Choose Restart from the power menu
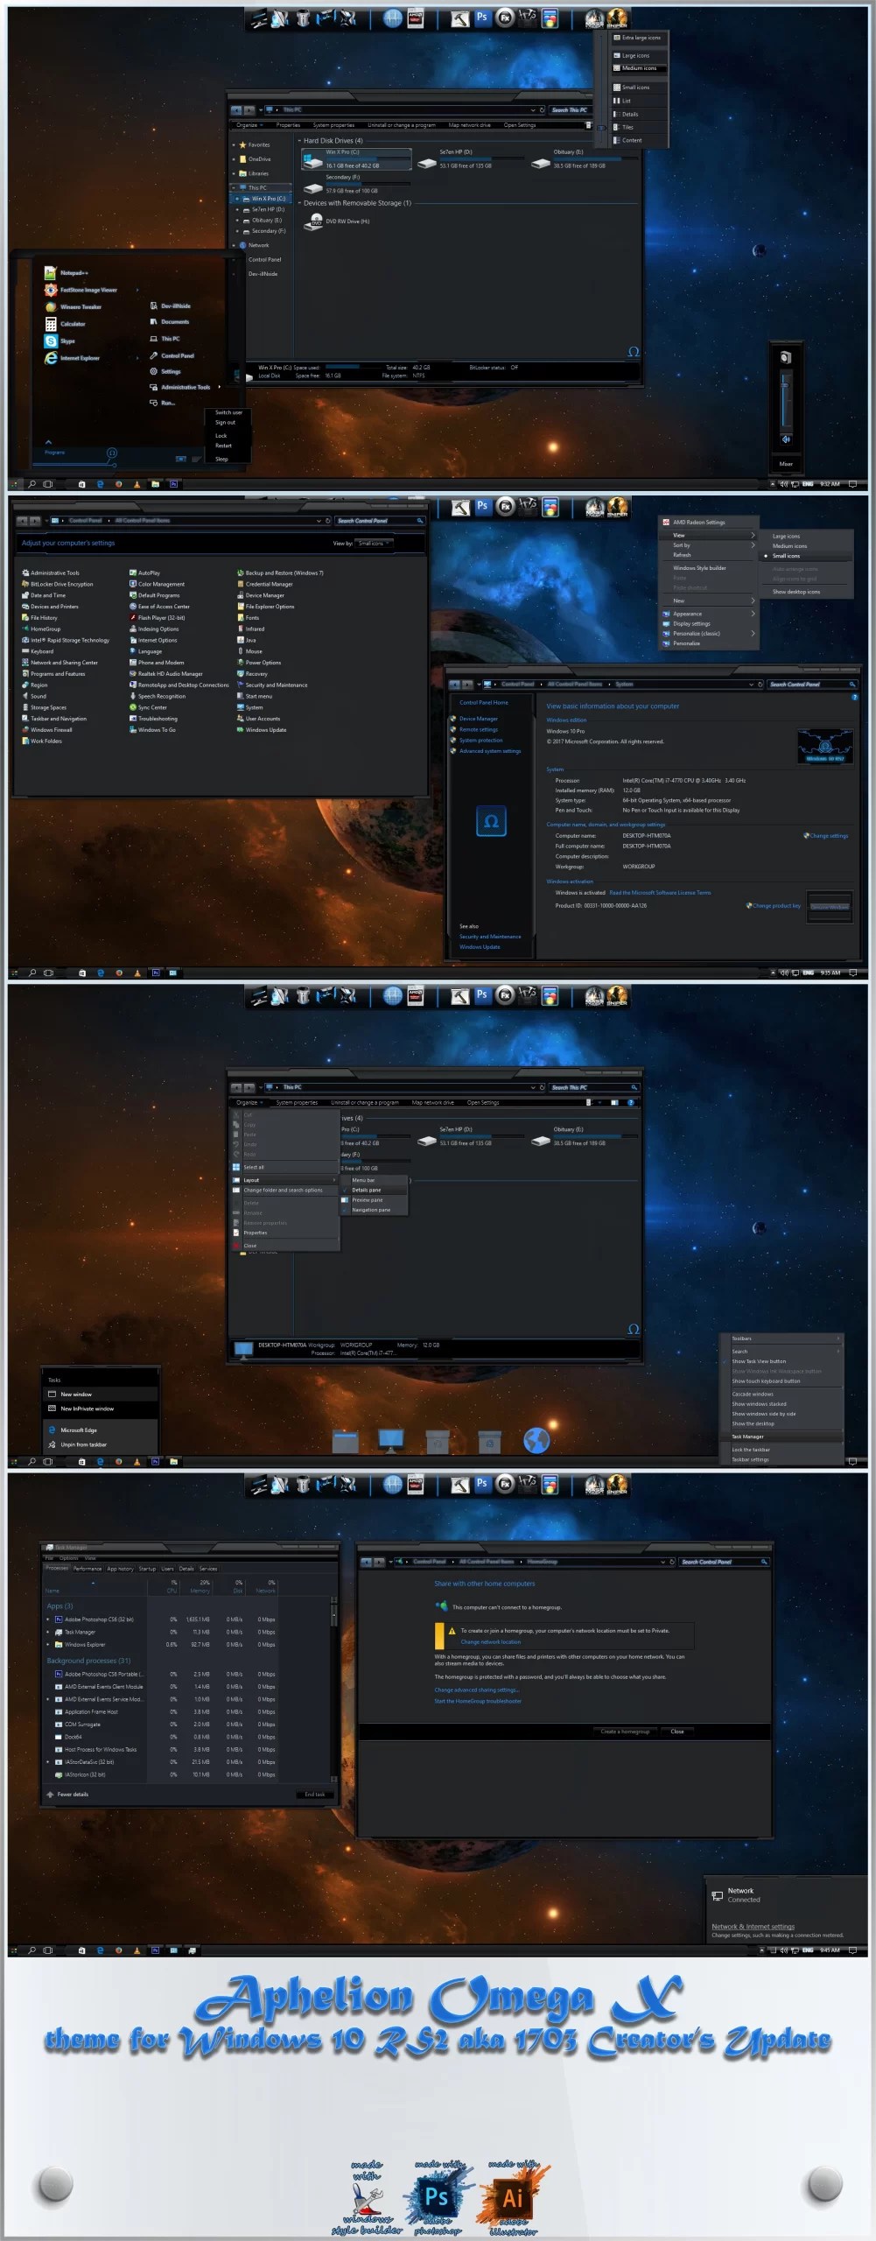 click(x=223, y=446)
